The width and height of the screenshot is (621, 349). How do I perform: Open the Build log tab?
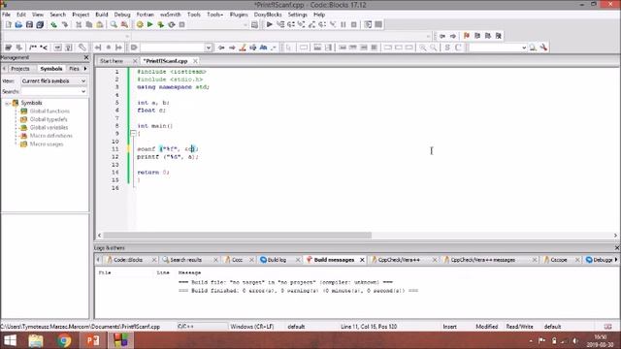pos(277,260)
